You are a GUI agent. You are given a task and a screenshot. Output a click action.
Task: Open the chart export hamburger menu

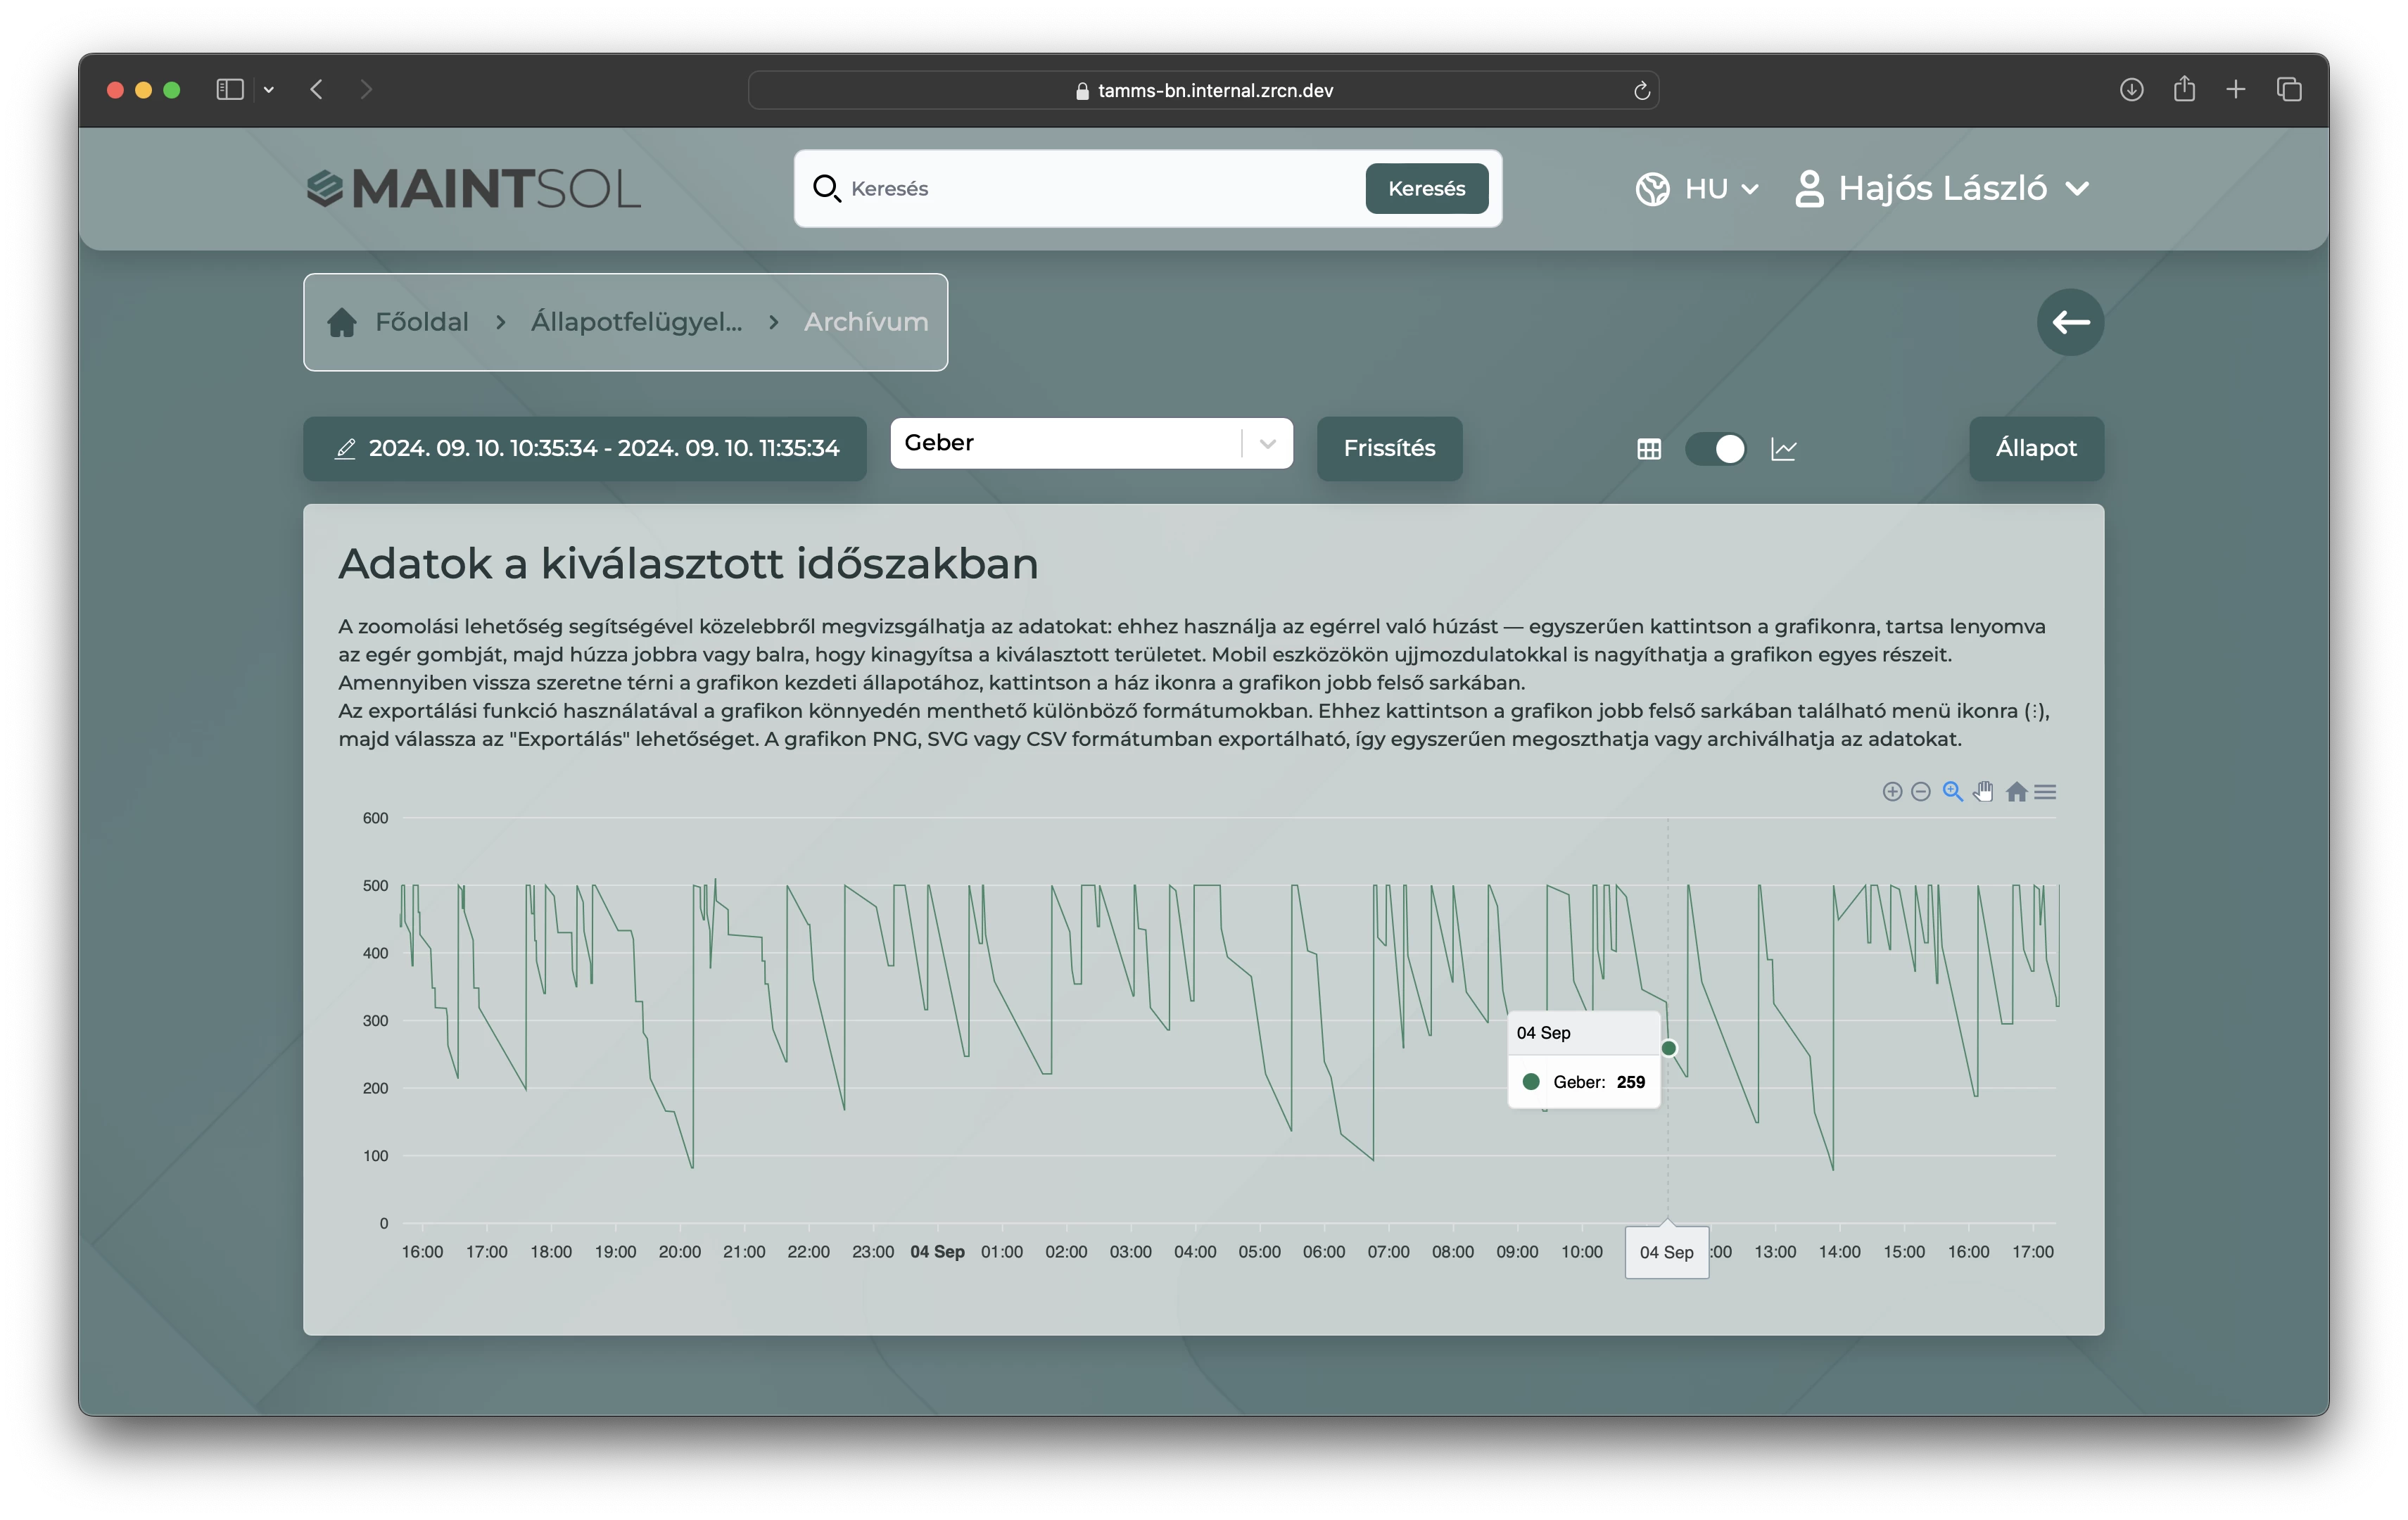(x=2045, y=792)
